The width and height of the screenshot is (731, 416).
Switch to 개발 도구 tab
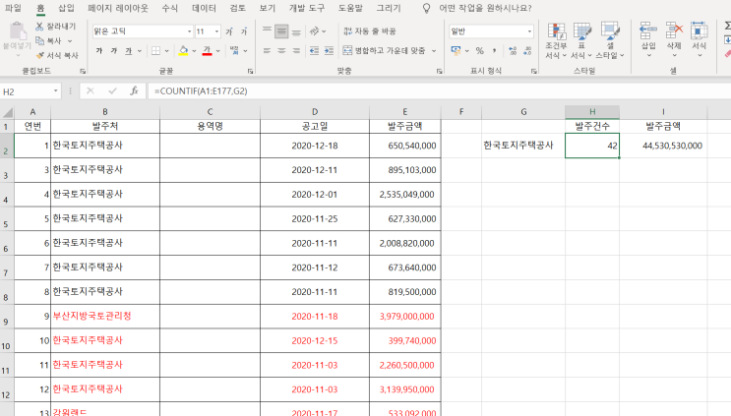[306, 8]
